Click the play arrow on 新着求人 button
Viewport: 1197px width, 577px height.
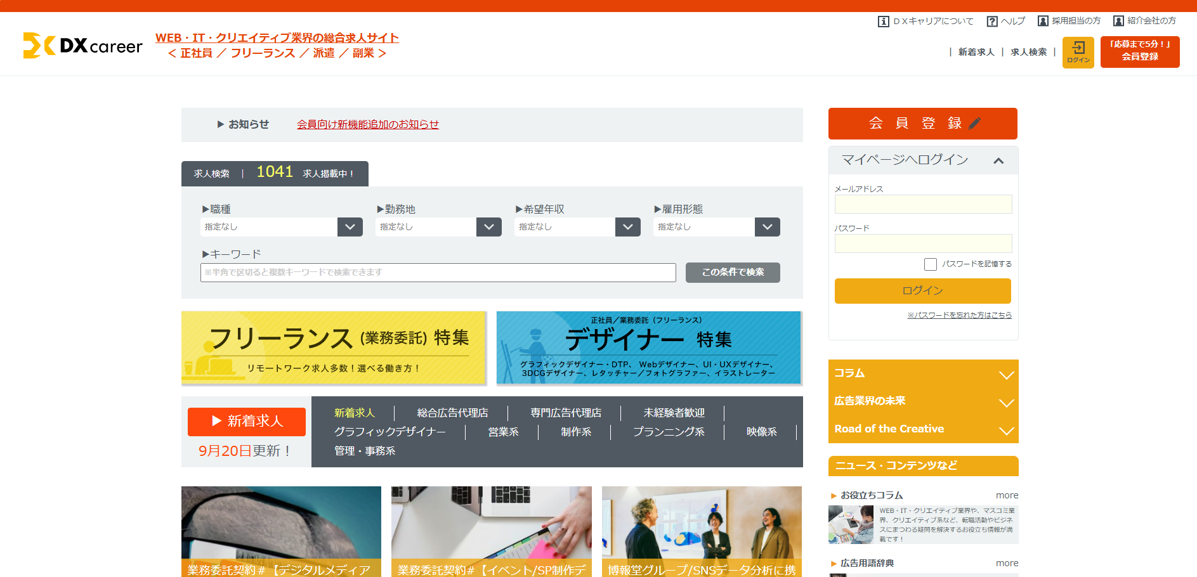(x=216, y=421)
